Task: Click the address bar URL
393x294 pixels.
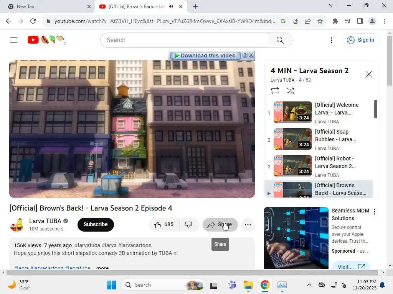Action: 165,21
